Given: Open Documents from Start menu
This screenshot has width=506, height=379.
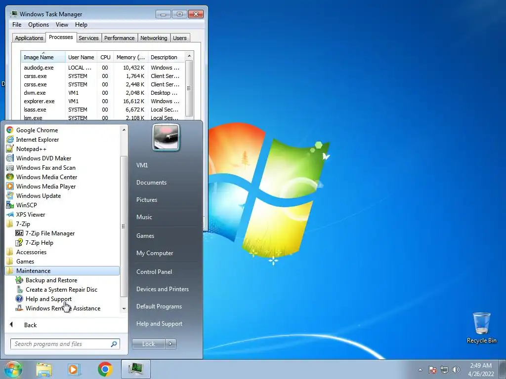Looking at the screenshot, I should point(151,183).
